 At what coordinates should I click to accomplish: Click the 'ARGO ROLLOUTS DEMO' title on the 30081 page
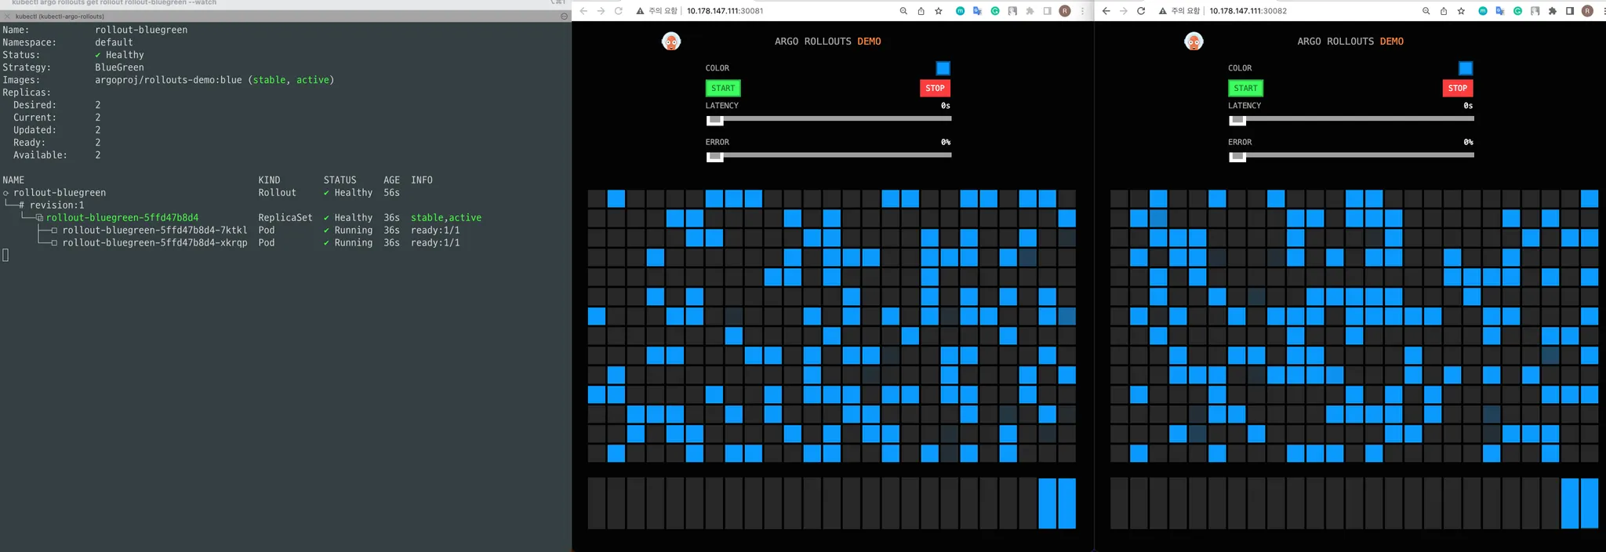tap(828, 42)
